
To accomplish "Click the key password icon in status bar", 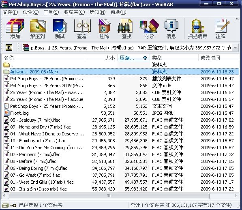I will coord(13,206).
